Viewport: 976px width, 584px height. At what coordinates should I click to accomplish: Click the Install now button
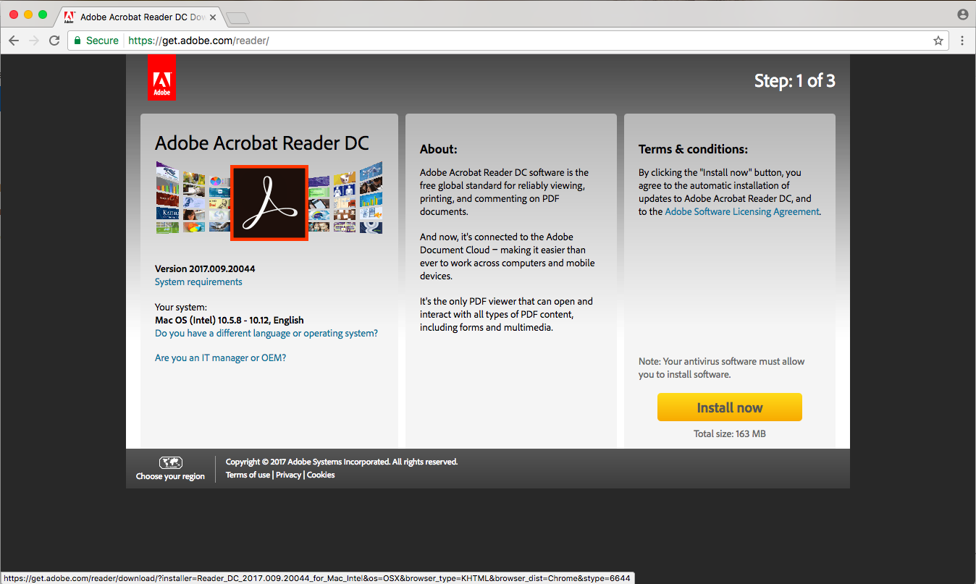click(730, 407)
